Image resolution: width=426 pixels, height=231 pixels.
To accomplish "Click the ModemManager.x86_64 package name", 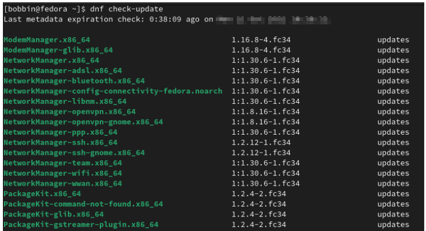I will tap(47, 40).
